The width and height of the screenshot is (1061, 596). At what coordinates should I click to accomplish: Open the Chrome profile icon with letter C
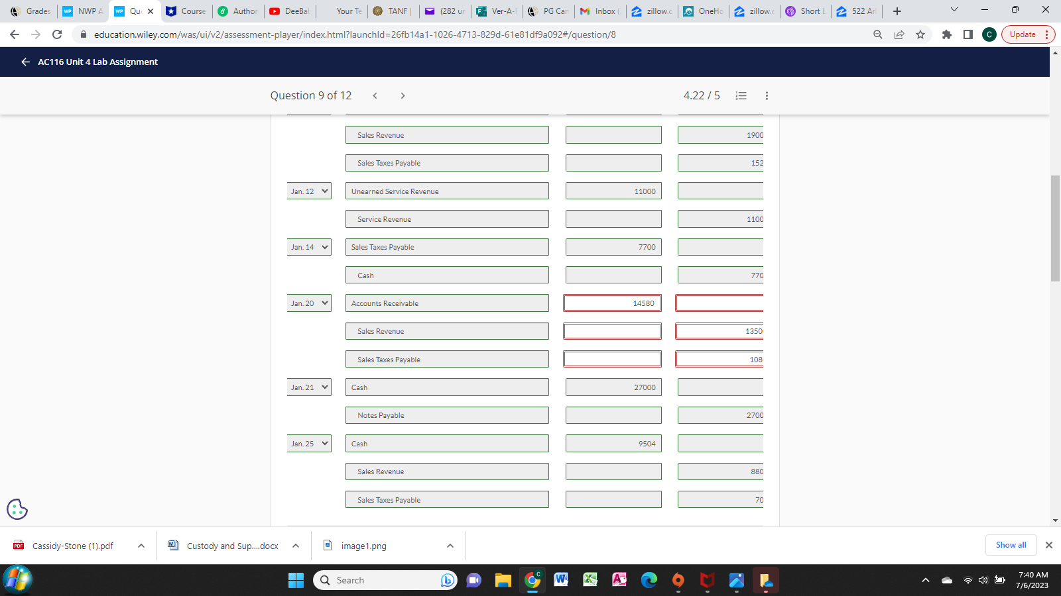[989, 34]
